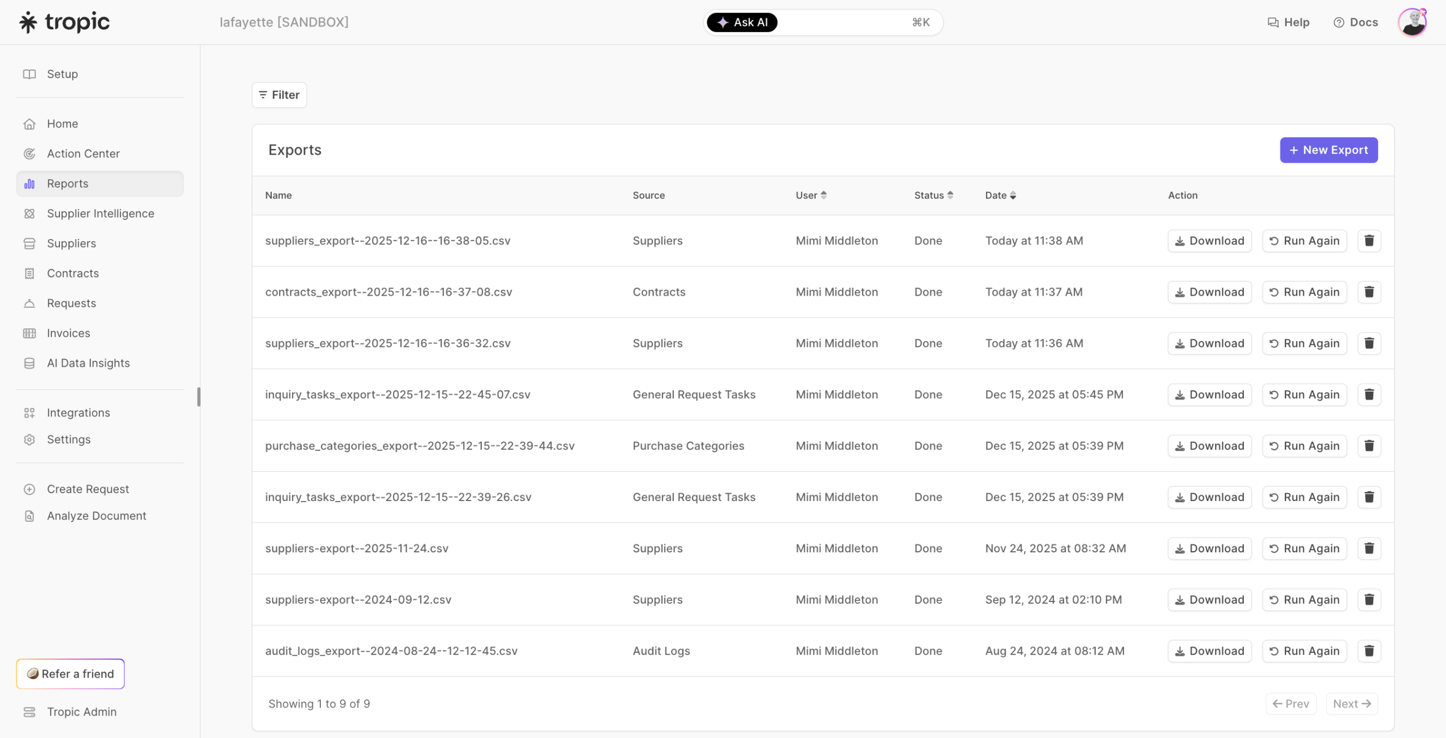
Task: Sort exports by Status column
Action: (x=933, y=195)
